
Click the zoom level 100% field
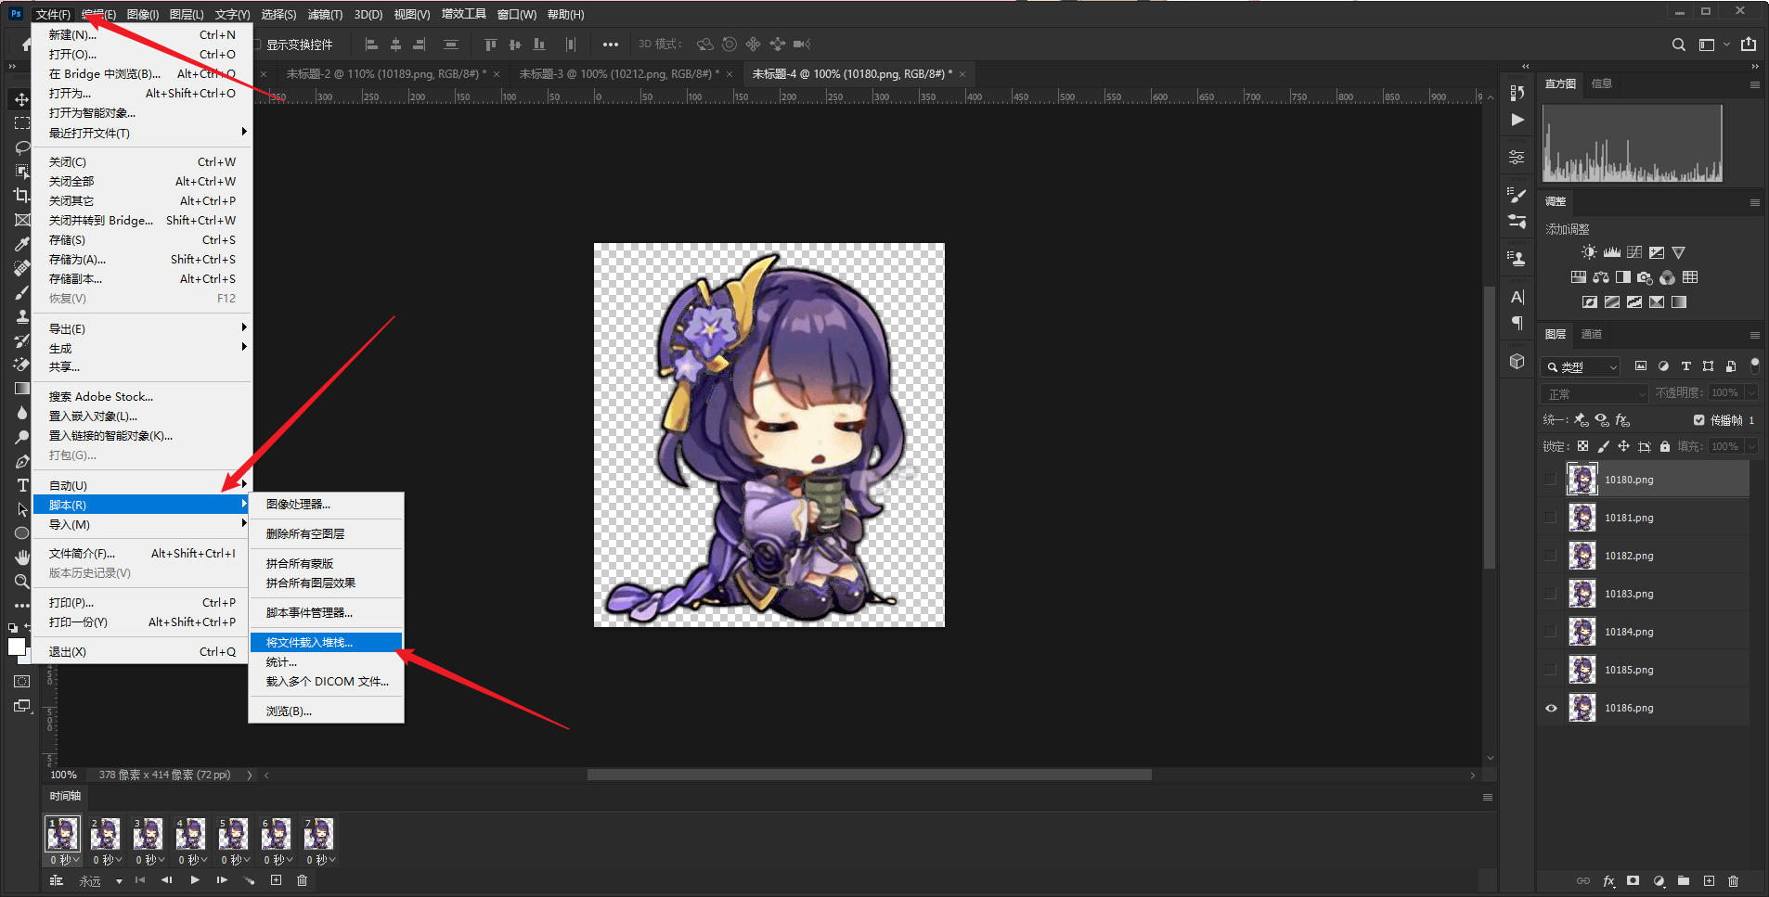click(64, 775)
